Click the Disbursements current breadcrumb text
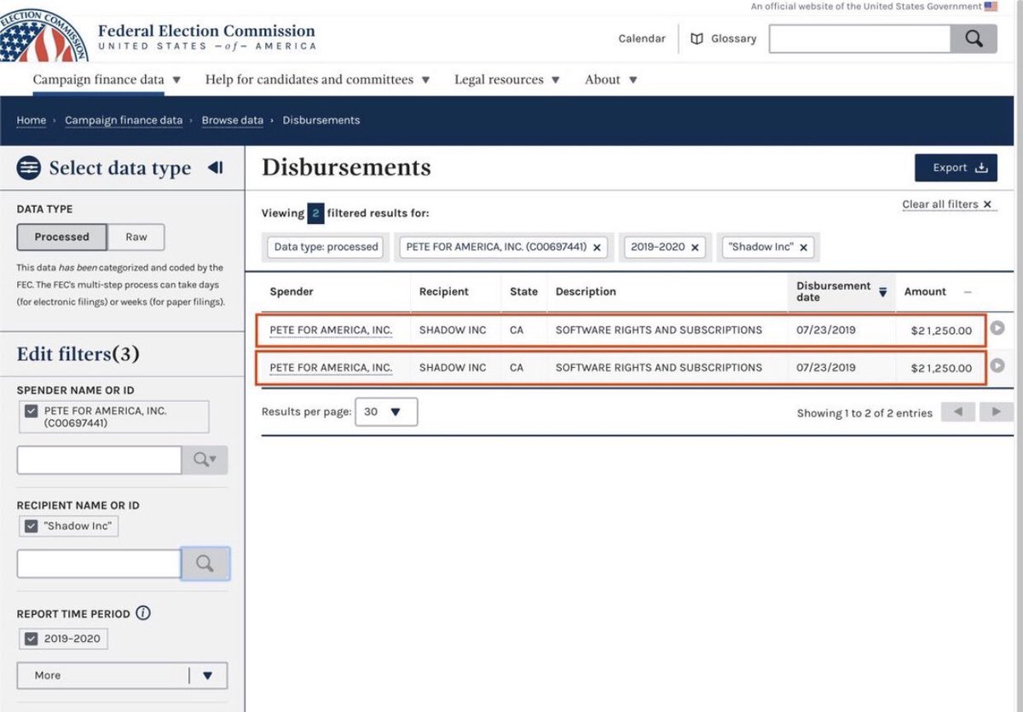 [321, 120]
